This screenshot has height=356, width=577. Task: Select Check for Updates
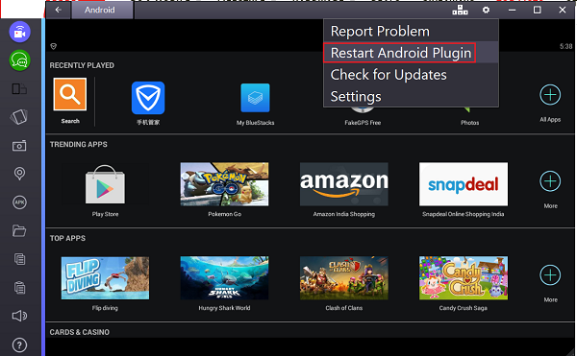(x=411, y=75)
